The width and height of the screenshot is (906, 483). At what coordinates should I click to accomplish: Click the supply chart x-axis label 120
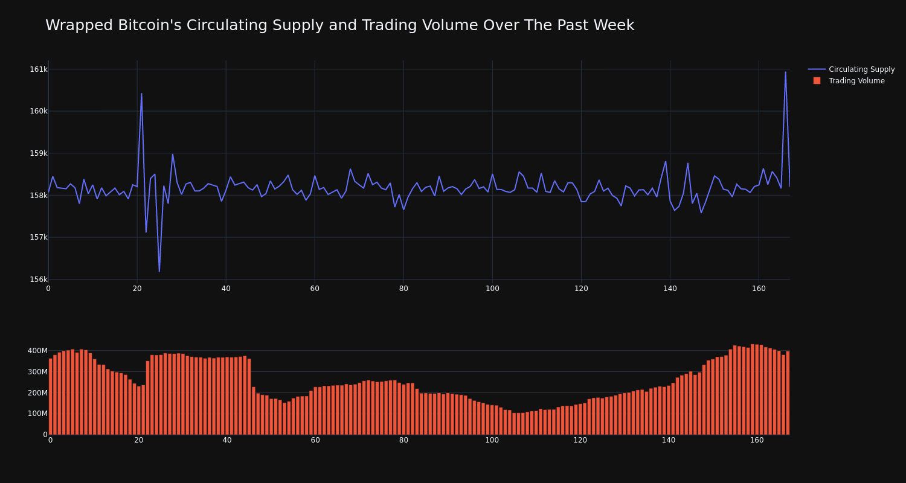(x=581, y=289)
